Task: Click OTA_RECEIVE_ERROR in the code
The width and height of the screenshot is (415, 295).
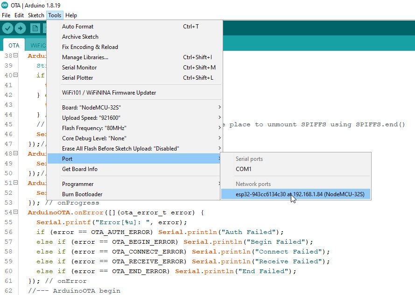Action: click(x=148, y=261)
